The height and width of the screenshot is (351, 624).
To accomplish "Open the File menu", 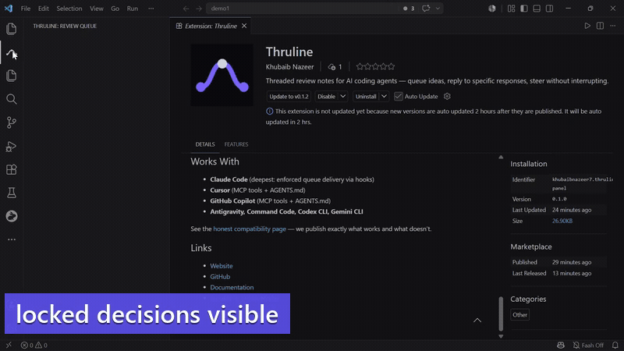I will click(x=26, y=9).
